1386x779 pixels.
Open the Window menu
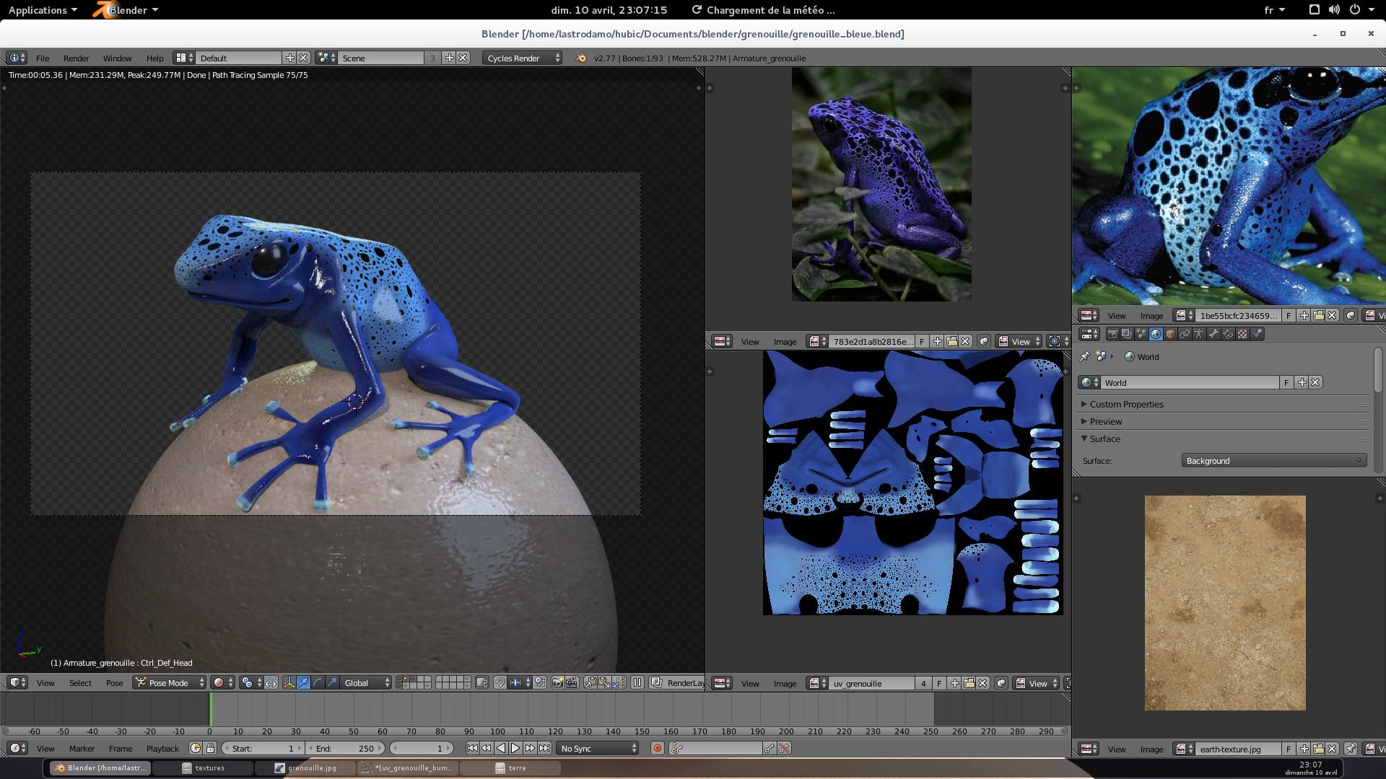[x=117, y=58]
